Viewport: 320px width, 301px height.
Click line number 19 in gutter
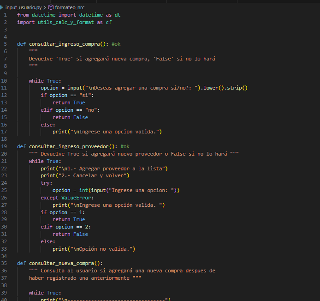(x=5, y=146)
